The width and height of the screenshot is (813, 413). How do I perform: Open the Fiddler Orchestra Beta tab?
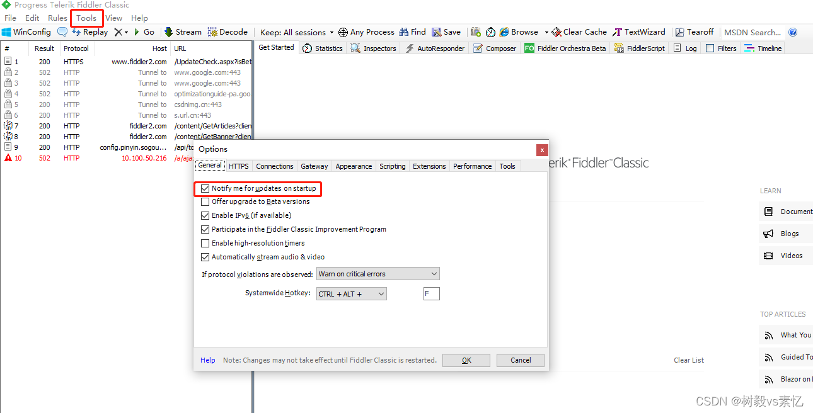(x=565, y=48)
